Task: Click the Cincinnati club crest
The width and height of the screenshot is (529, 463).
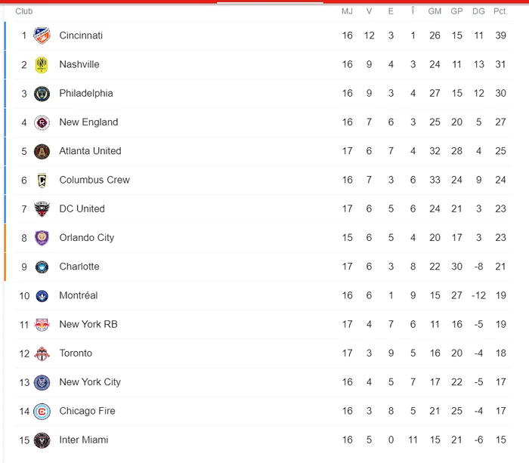Action: 42,35
